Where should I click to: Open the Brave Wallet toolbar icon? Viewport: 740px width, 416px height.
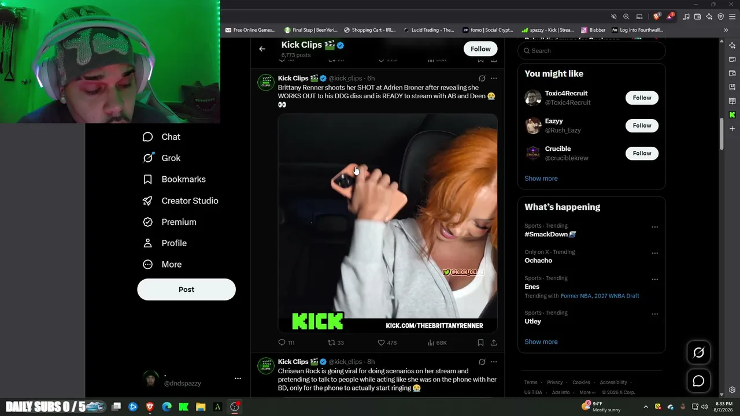coord(698,17)
